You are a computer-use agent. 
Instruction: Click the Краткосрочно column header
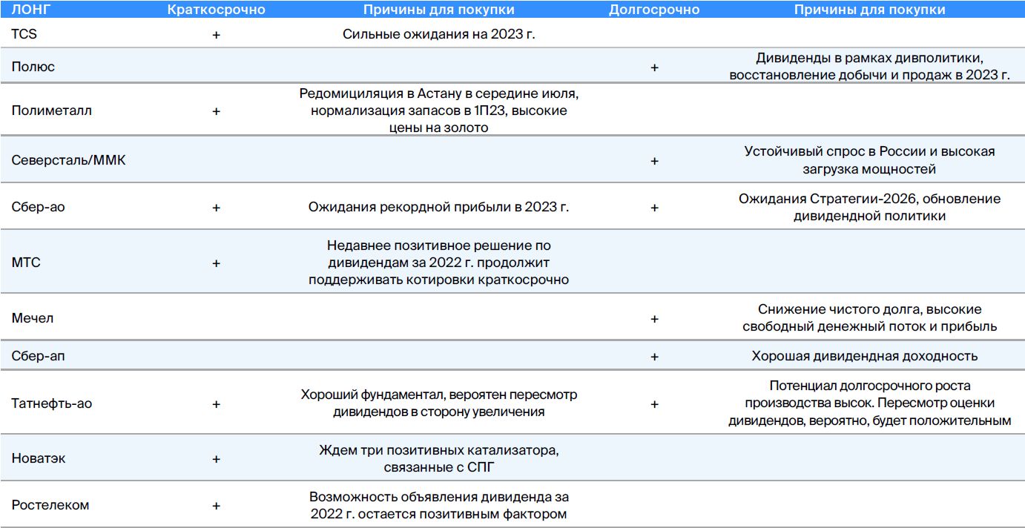[x=216, y=10]
